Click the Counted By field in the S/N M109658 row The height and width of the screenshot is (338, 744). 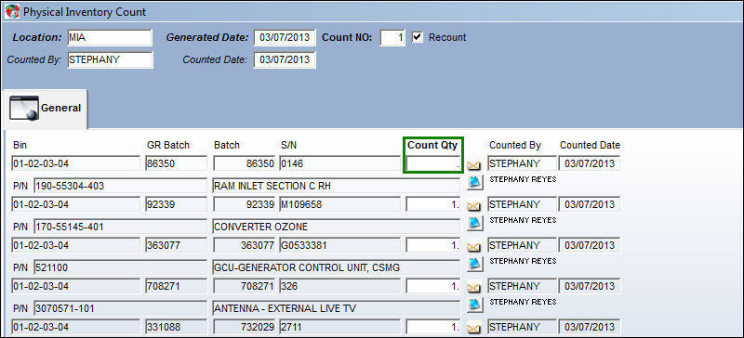pos(522,205)
